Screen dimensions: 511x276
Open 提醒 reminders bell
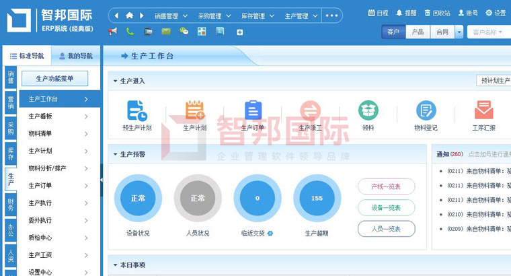pos(406,13)
